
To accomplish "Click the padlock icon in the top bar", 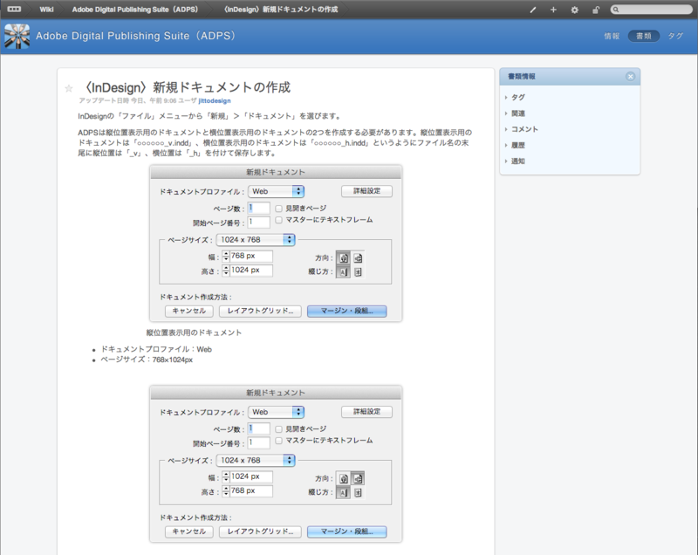I will pyautogui.click(x=596, y=10).
